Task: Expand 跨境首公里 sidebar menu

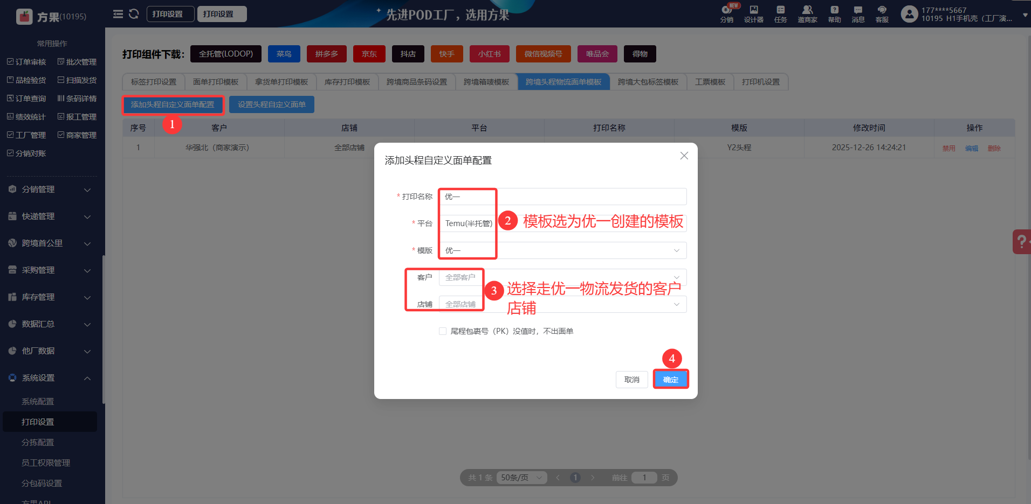Action: [50, 243]
